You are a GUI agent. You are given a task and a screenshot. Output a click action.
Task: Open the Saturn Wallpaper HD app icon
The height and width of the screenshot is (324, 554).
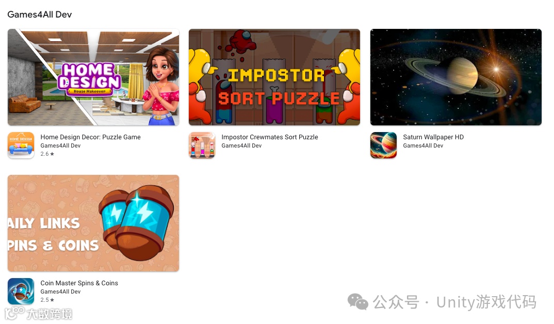click(x=383, y=145)
